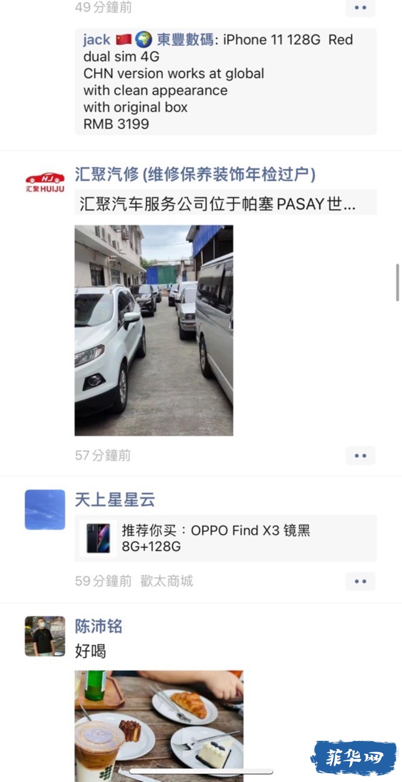Tap jack 東豐數碼 name in comment
Image resolution: width=402 pixels, height=782 pixels.
148,40
